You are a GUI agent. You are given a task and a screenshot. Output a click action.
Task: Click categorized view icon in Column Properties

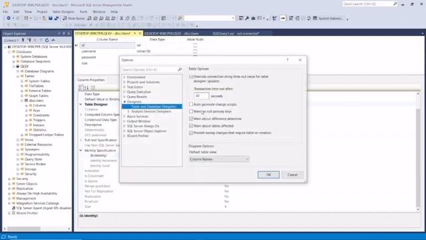(81, 87)
